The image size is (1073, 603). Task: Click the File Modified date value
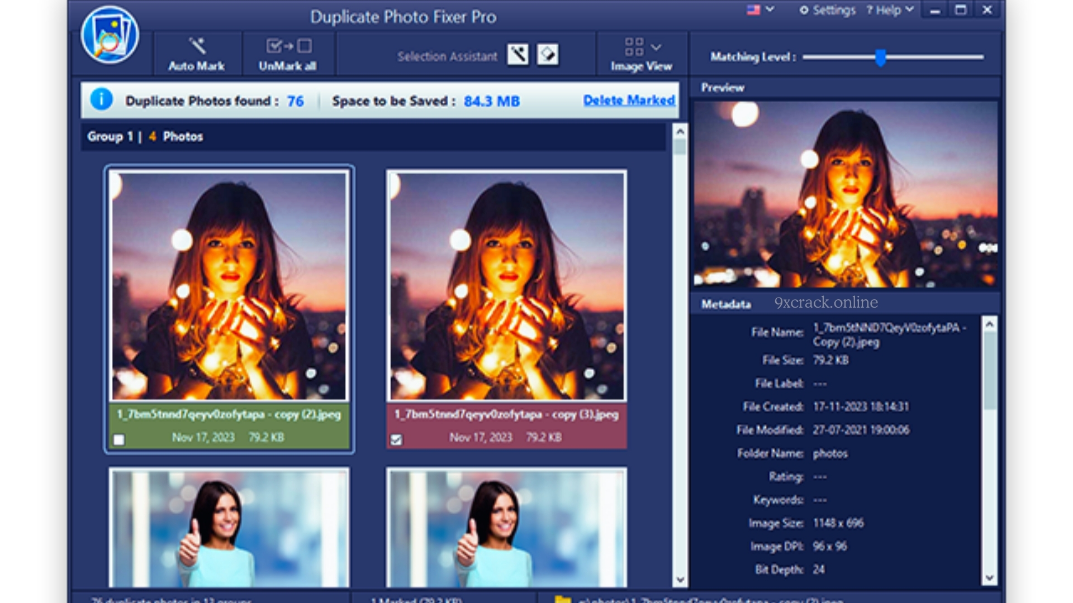click(861, 430)
